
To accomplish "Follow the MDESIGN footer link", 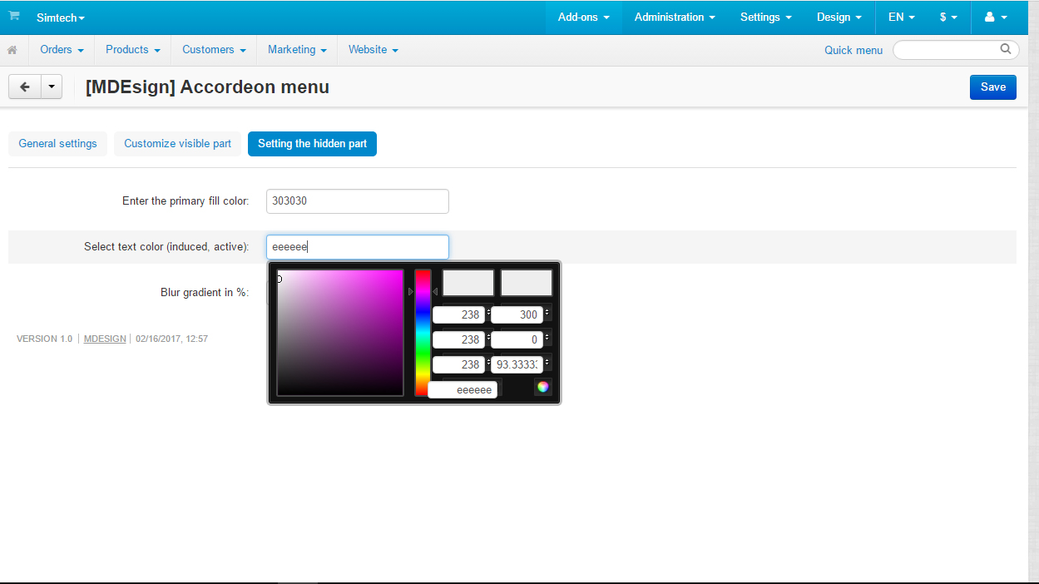I will click(105, 339).
